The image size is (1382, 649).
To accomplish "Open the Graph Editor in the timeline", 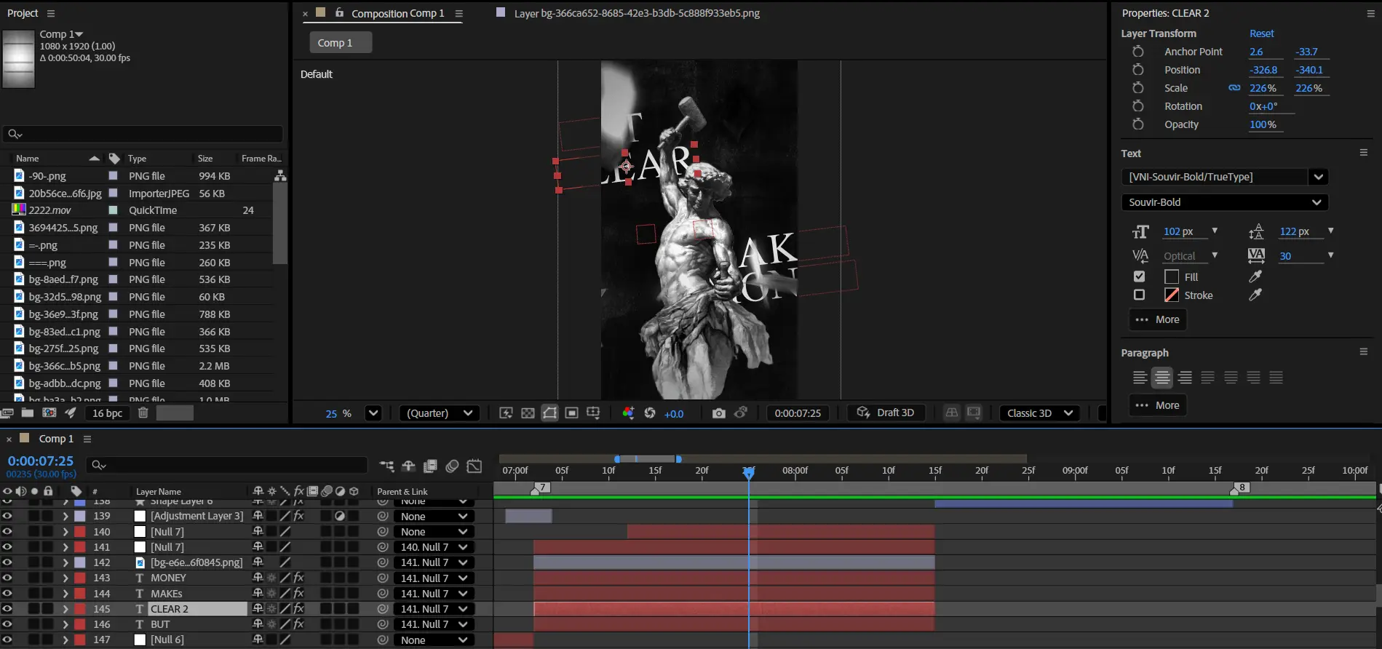I will click(x=474, y=466).
